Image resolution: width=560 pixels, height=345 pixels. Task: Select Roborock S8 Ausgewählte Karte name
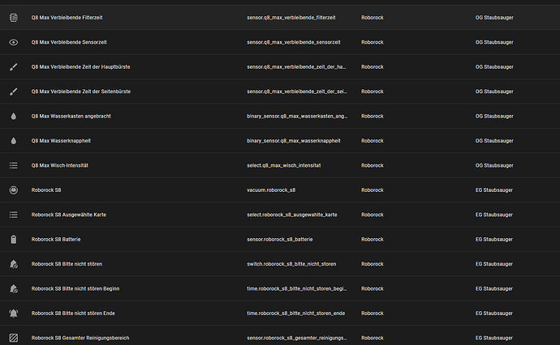[x=68, y=215]
